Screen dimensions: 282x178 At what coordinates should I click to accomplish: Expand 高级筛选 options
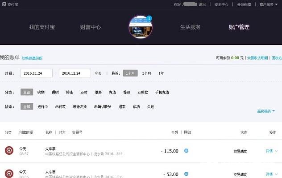pyautogui.click(x=266, y=111)
